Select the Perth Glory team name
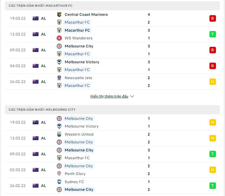 click(x=75, y=174)
